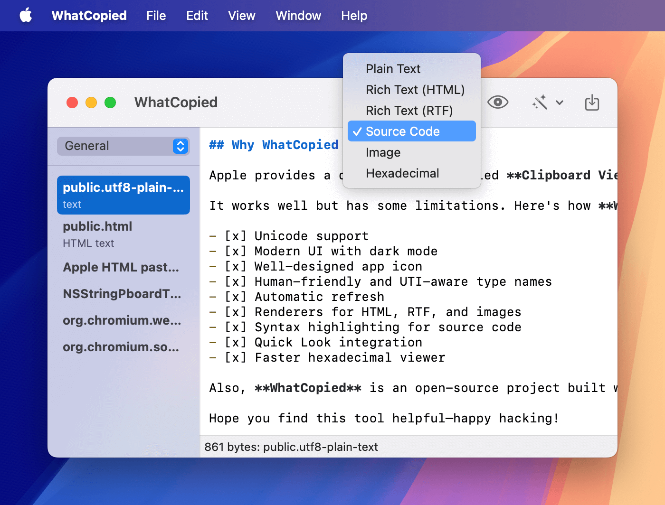
Task: Click the red close window button
Action: click(72, 103)
